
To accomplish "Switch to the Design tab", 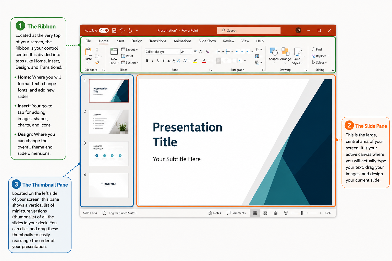I will [137, 41].
